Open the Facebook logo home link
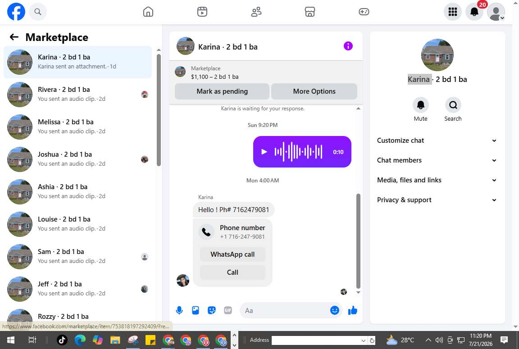The height and width of the screenshot is (349, 519). click(x=16, y=12)
